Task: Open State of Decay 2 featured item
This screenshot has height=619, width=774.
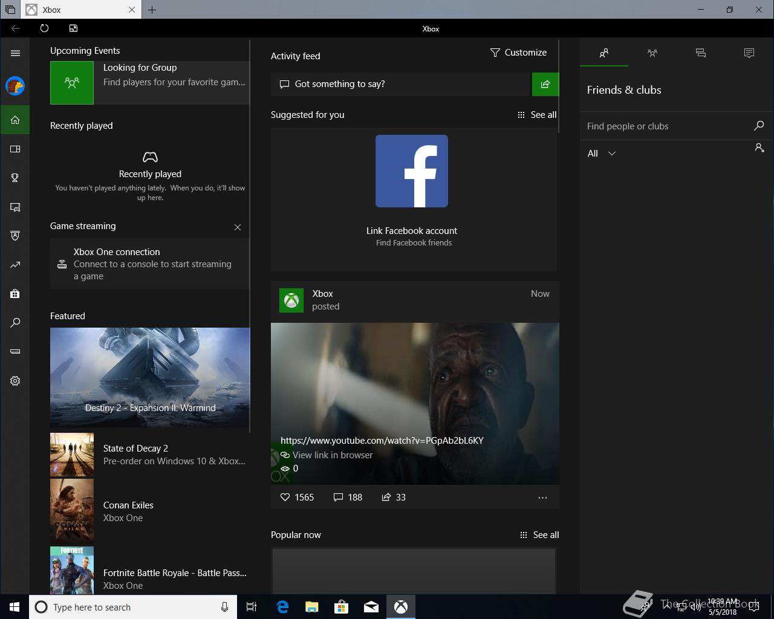Action: pos(150,455)
